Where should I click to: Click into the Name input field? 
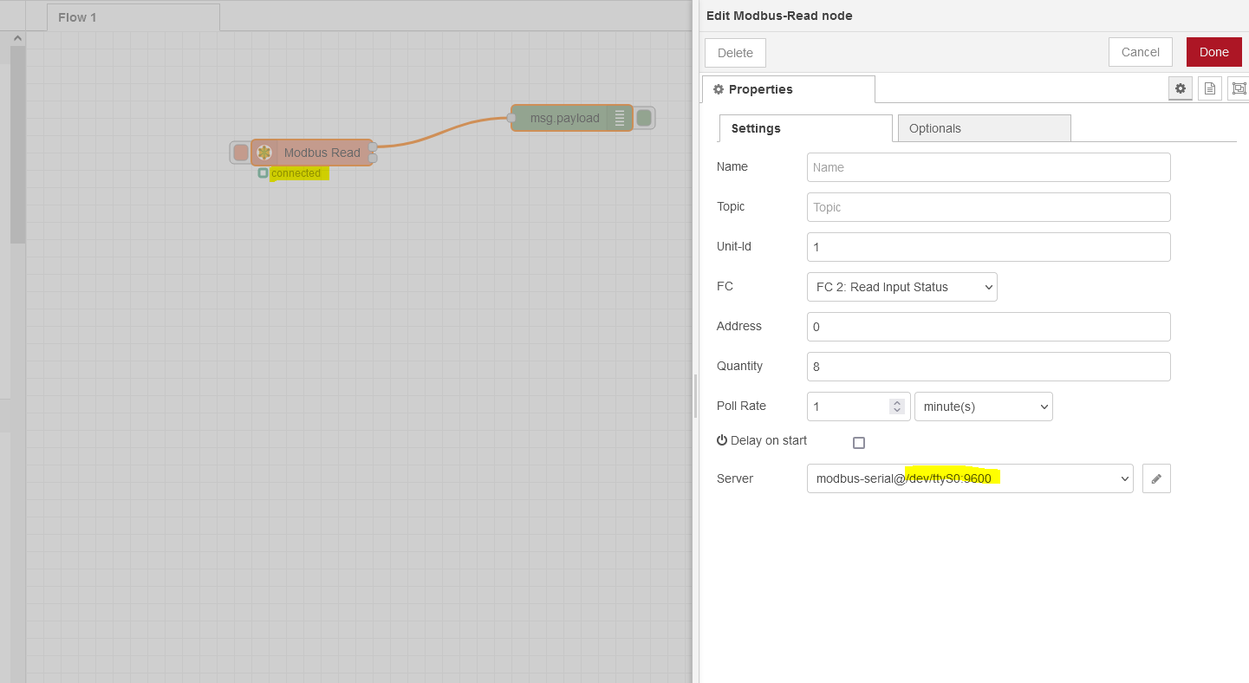pyautogui.click(x=988, y=167)
